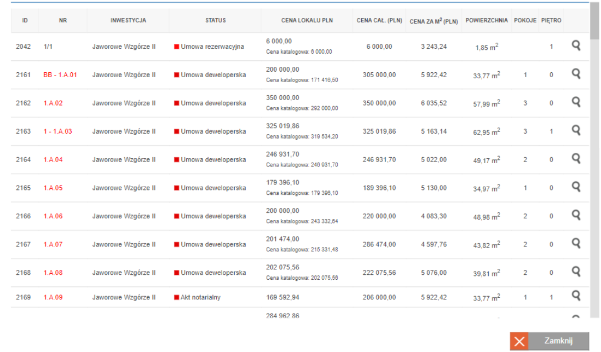Click total price '305 000,00'
Screen dimensions: 601x352
pos(379,75)
